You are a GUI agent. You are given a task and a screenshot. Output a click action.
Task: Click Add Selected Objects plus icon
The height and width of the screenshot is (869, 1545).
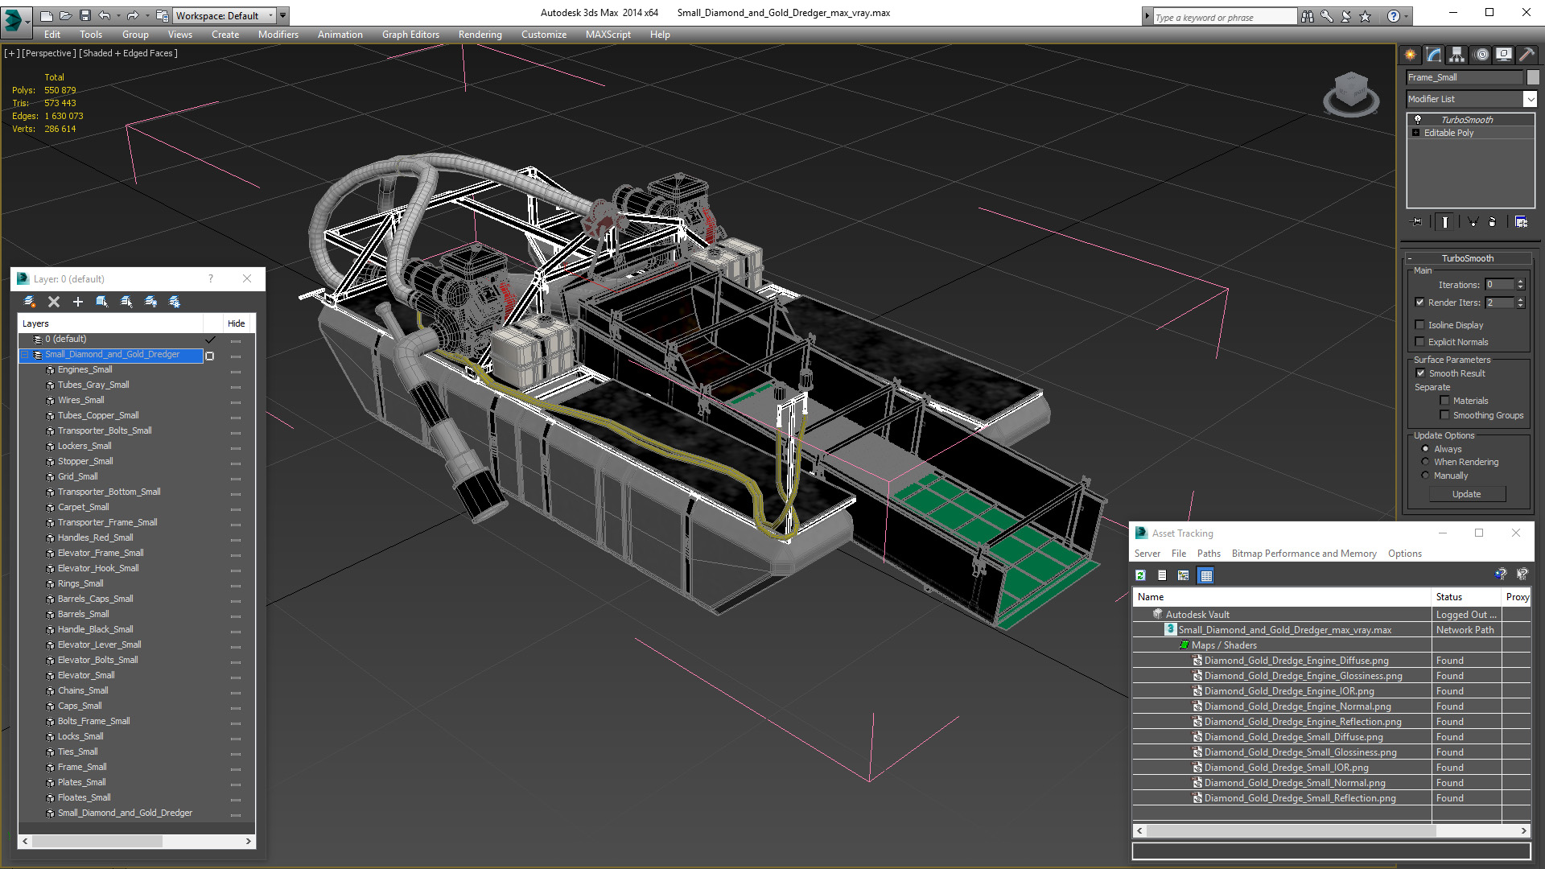(x=78, y=302)
